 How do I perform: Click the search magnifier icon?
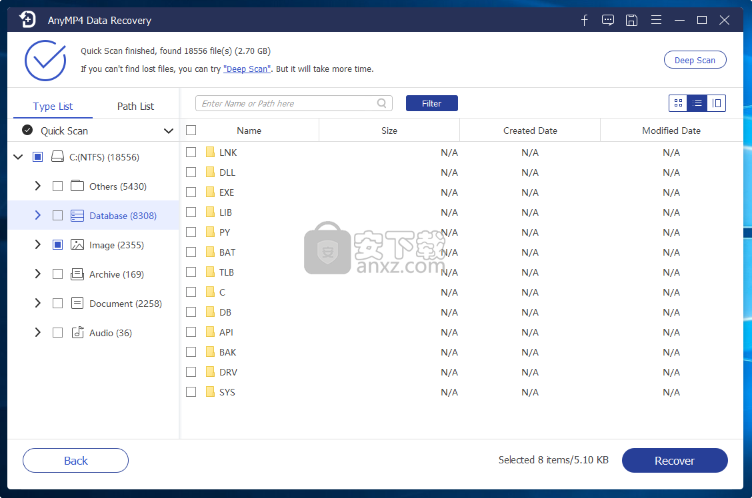coord(382,103)
